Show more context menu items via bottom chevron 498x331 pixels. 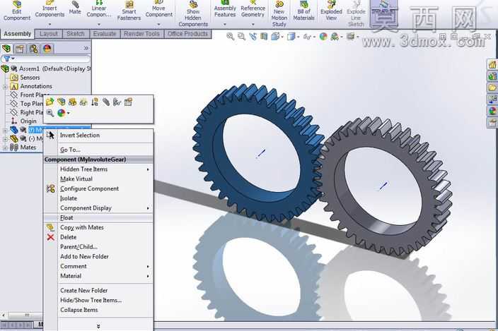click(x=98, y=326)
